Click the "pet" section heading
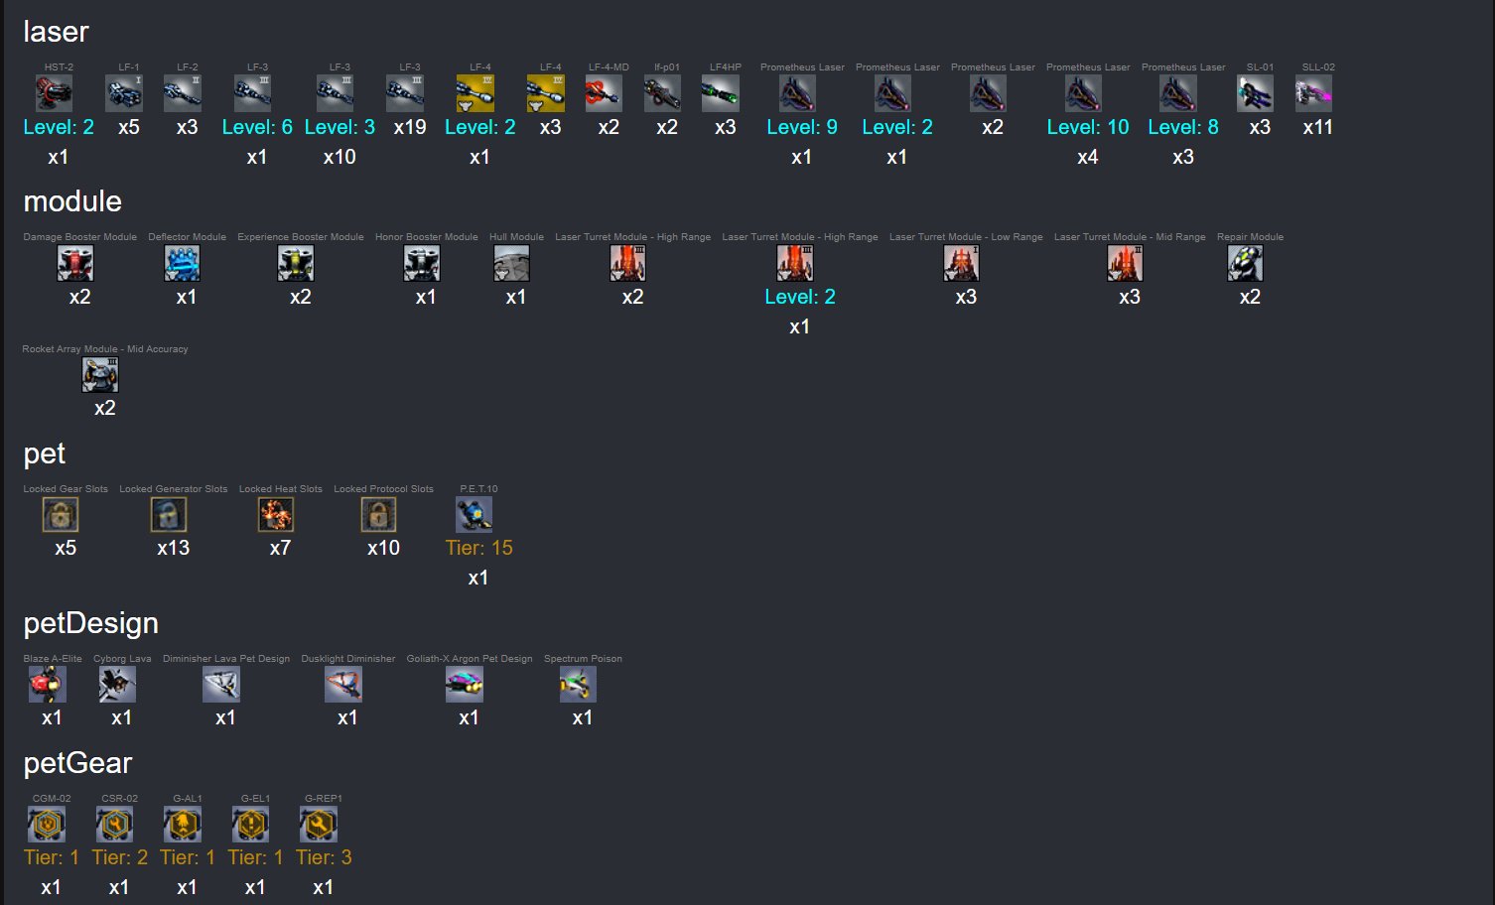1495x905 pixels. click(x=45, y=454)
